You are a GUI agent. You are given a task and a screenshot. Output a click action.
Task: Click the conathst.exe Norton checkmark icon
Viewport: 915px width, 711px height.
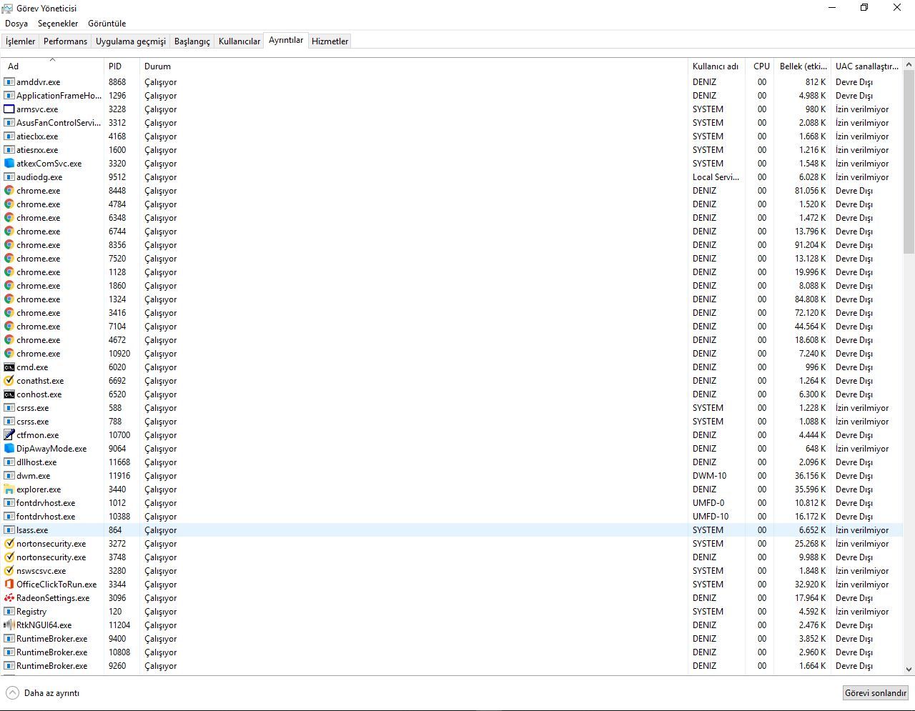click(9, 381)
